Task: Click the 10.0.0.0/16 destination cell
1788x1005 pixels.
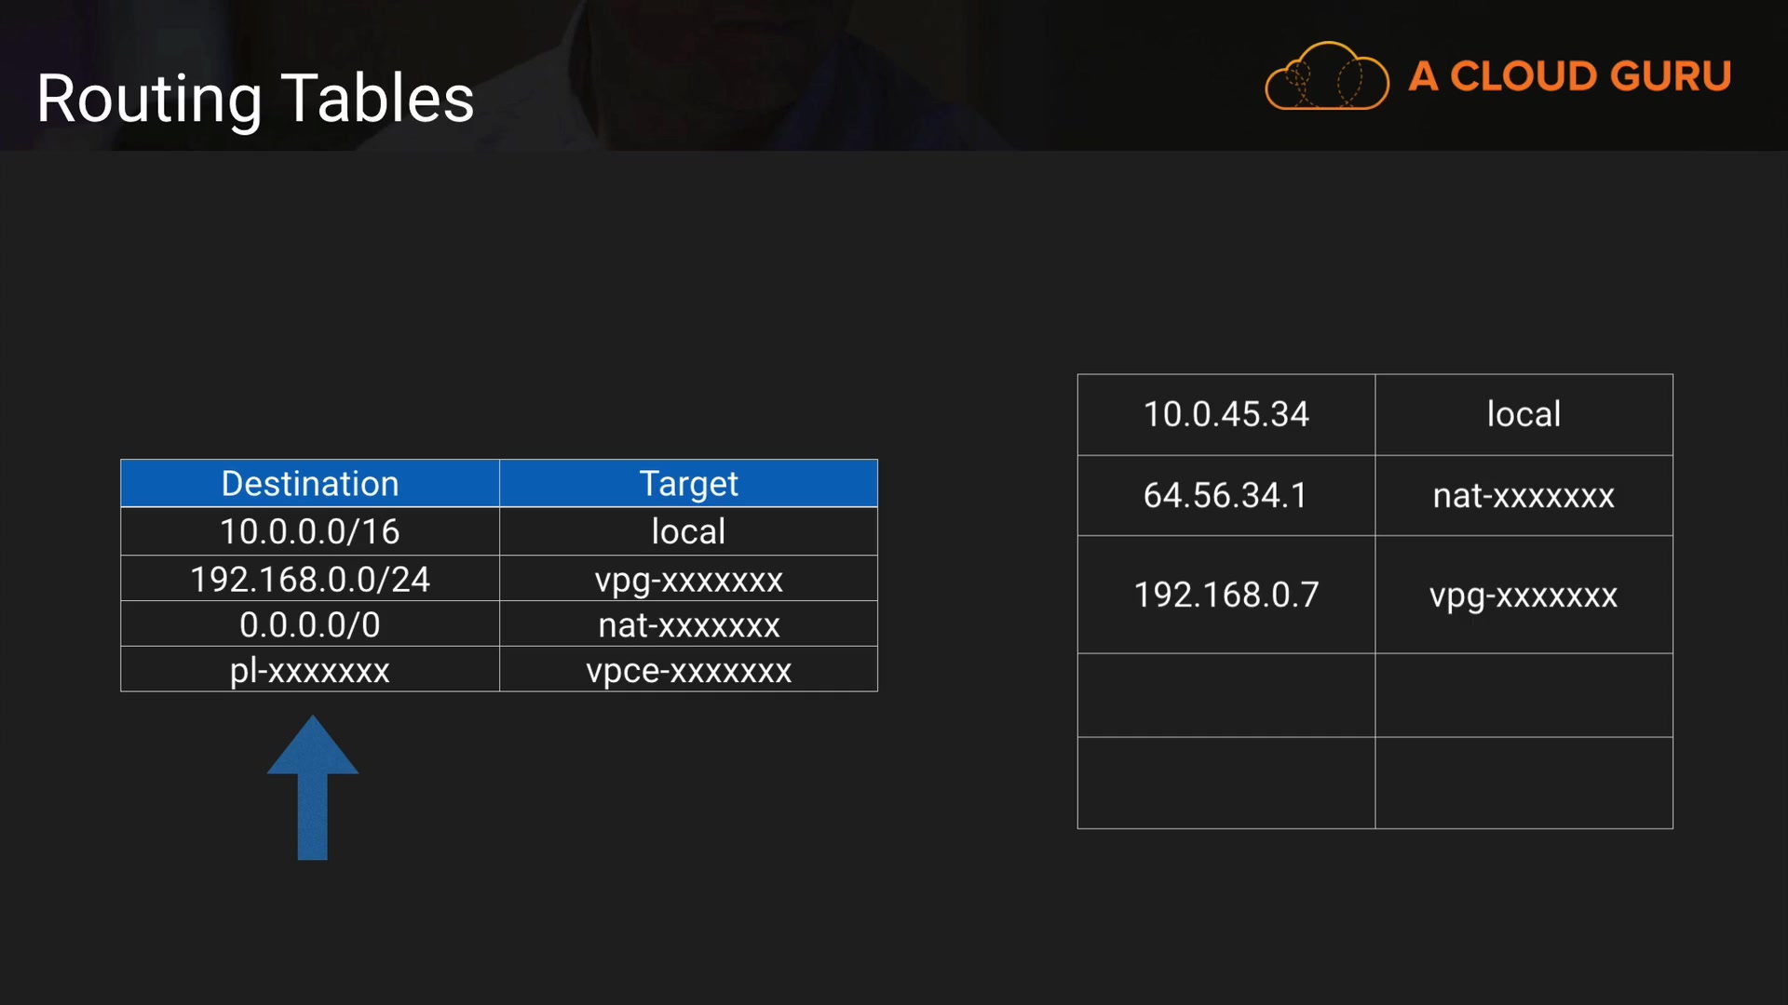Action: (310, 531)
